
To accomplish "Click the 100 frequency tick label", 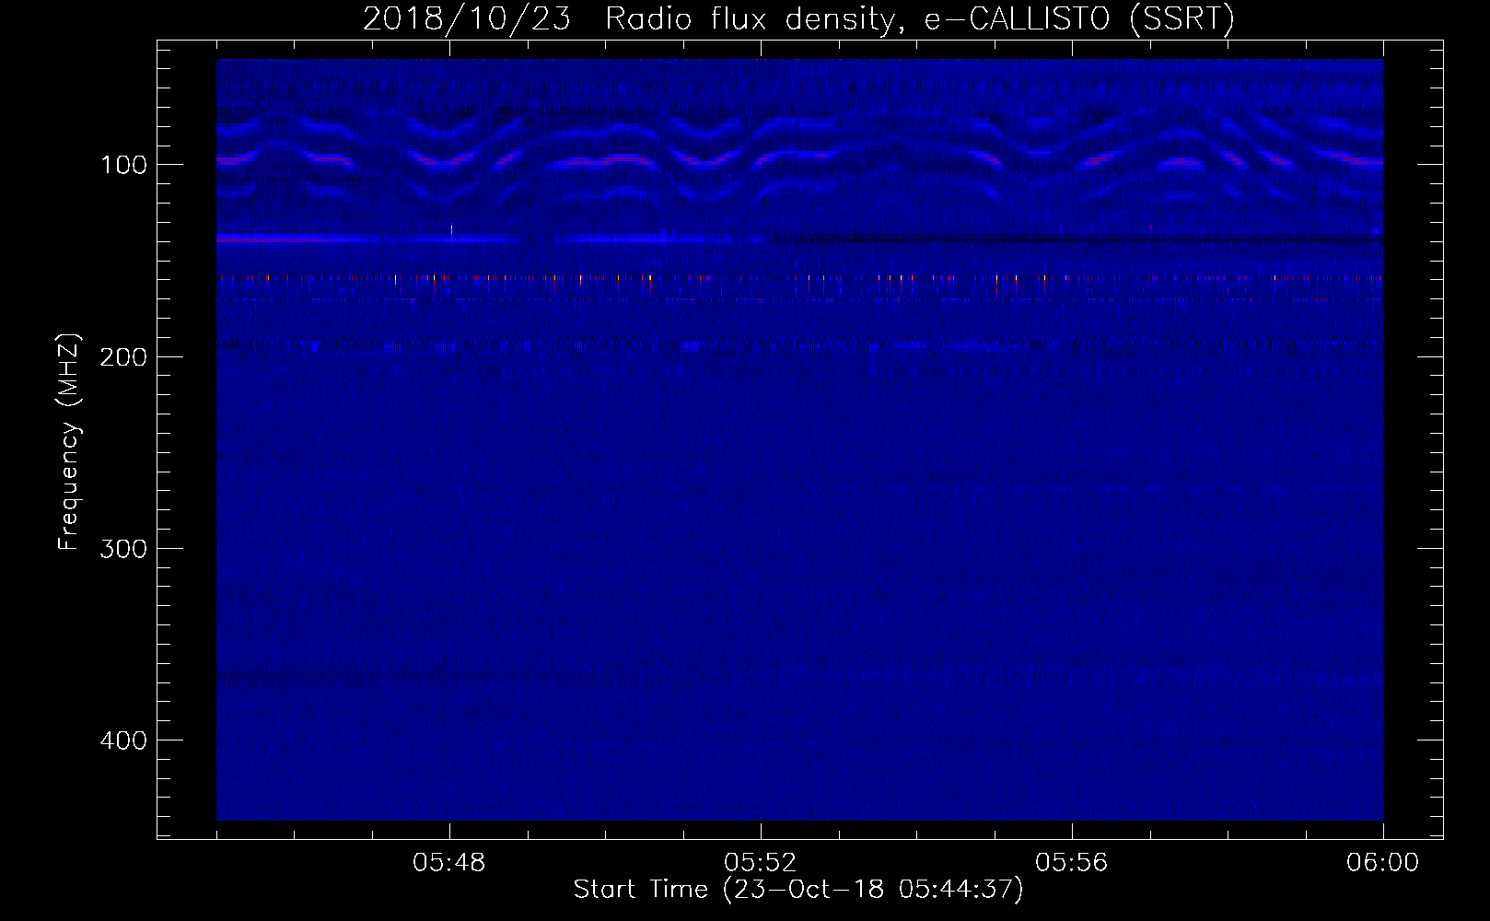I will pyautogui.click(x=123, y=165).
